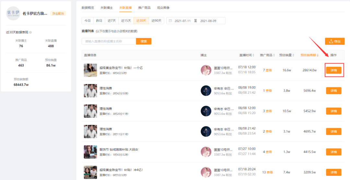Select the 近30天 time range
350x180 pixels.
click(141, 20)
